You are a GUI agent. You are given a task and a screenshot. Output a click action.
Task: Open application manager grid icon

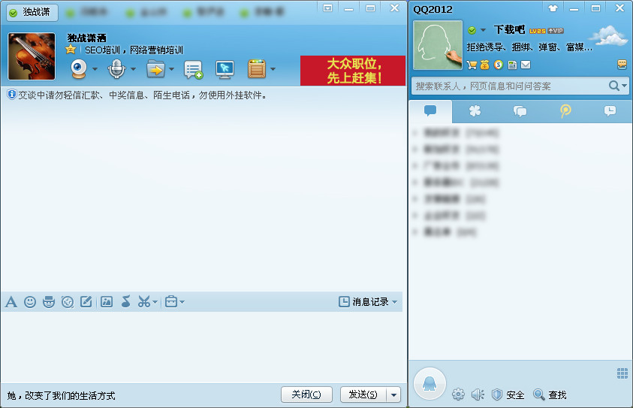(622, 373)
